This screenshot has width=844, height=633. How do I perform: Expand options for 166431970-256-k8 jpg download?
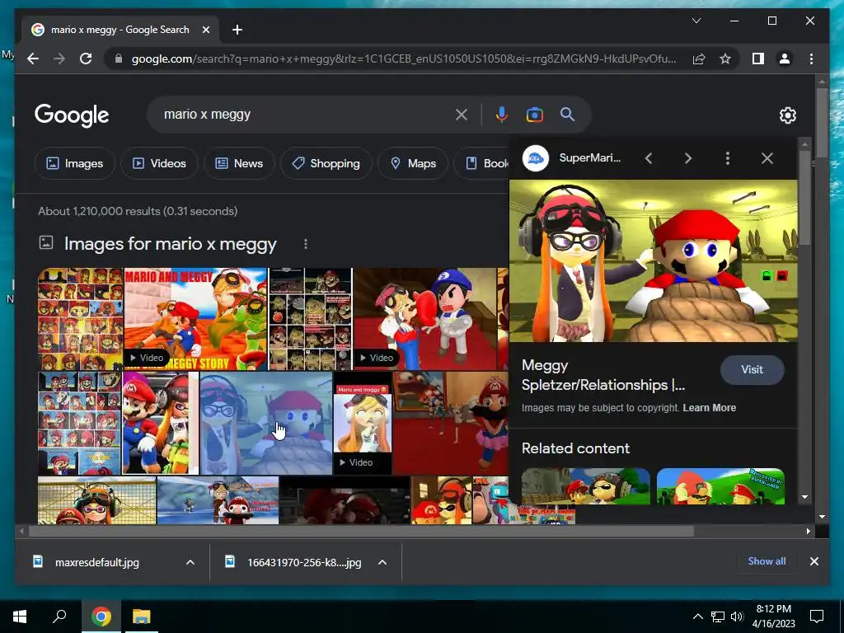tap(382, 562)
